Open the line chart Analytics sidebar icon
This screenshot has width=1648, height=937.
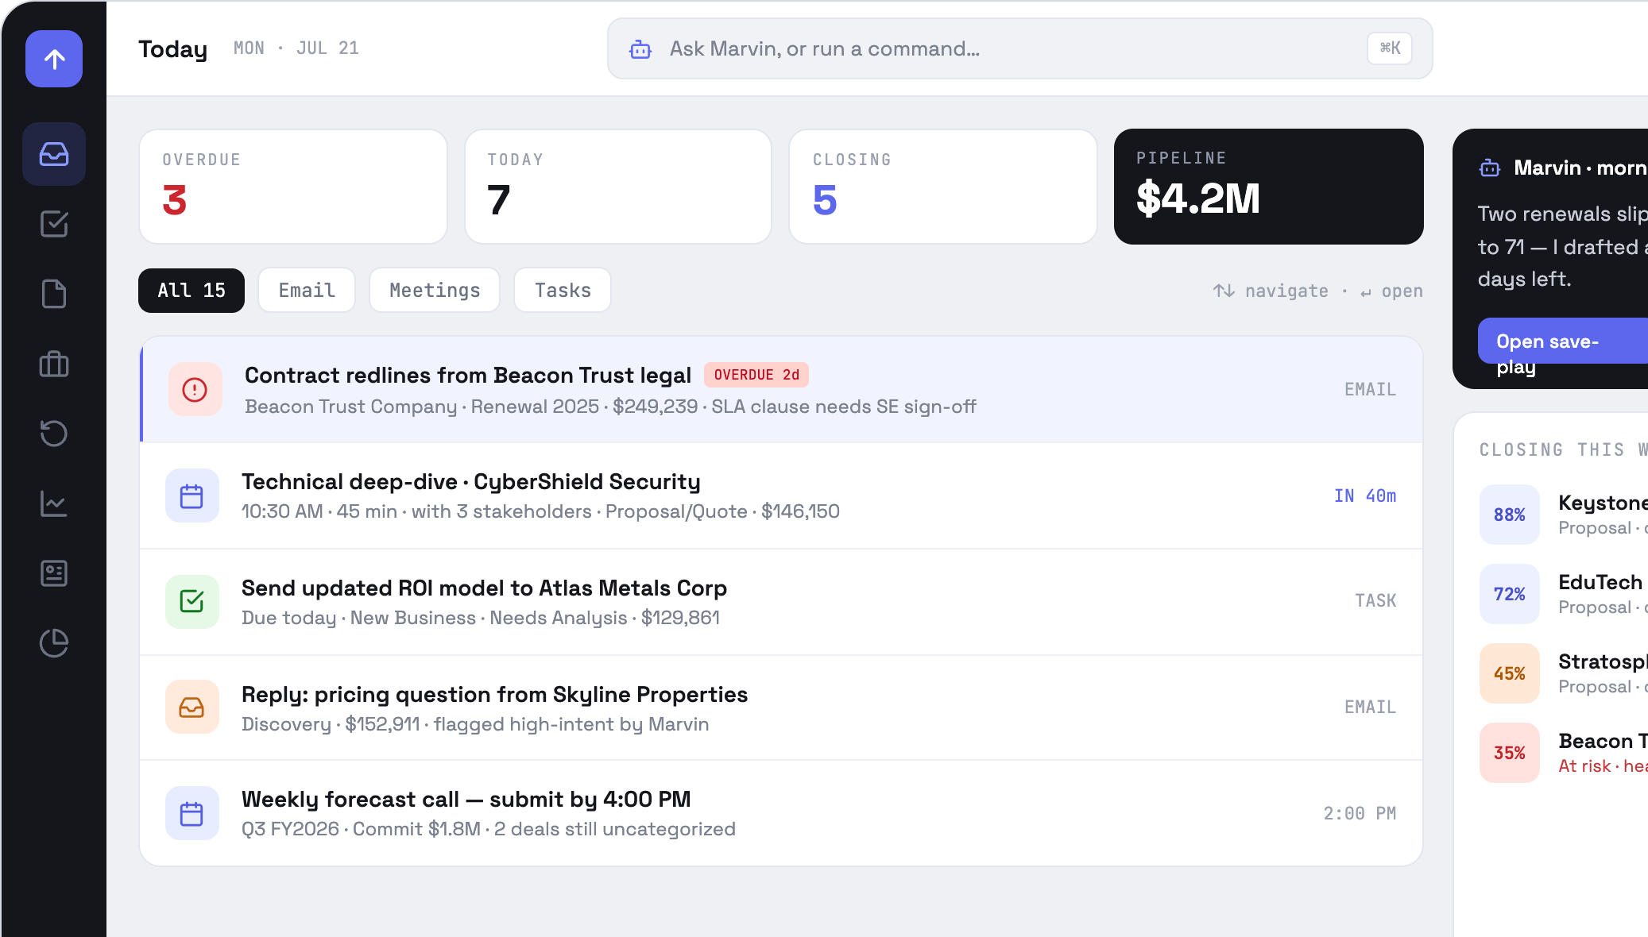coord(54,503)
